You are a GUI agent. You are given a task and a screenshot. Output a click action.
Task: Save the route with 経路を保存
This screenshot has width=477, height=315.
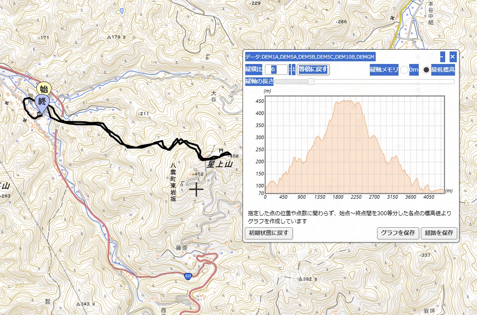point(439,233)
